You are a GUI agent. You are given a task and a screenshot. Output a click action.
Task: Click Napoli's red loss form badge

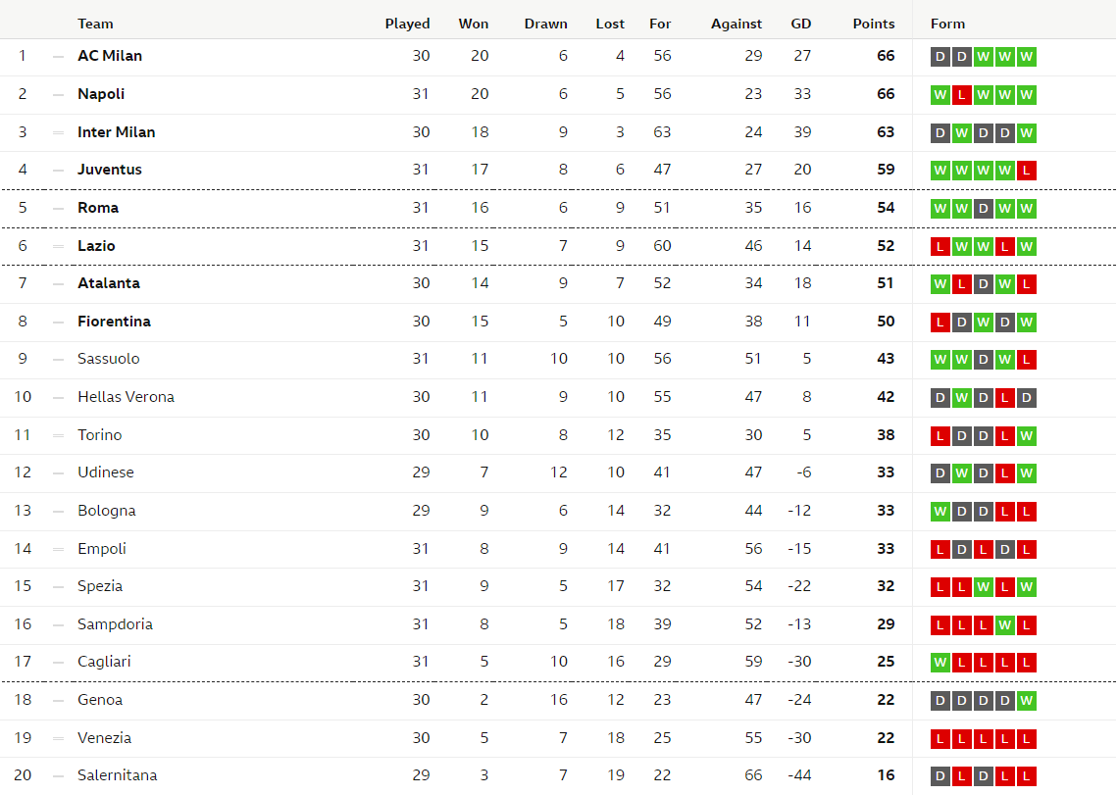[x=962, y=95]
